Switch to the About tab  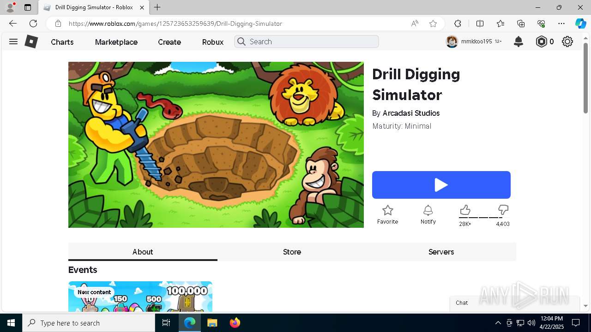point(143,252)
